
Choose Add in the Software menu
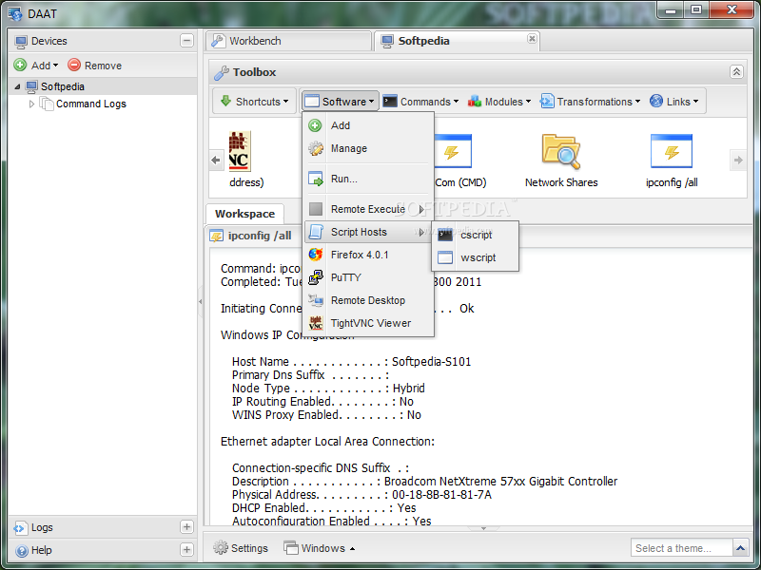click(368, 125)
